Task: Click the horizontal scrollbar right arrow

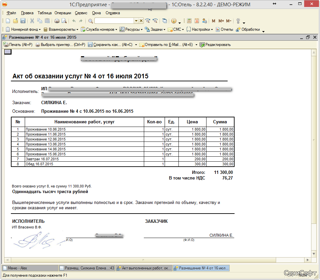Action: tap(308, 260)
